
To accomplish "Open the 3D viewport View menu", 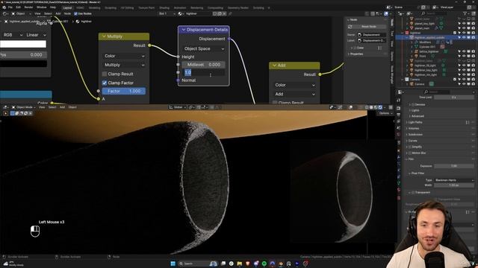I will tap(42, 107).
